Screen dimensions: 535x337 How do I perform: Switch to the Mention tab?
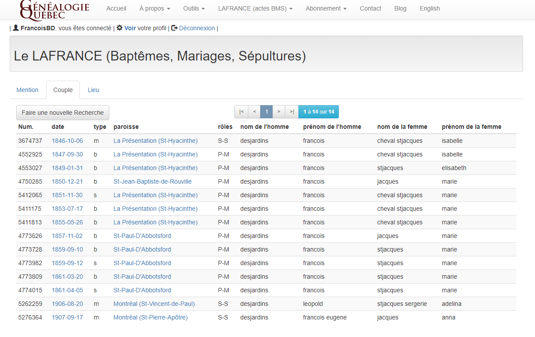[28, 90]
